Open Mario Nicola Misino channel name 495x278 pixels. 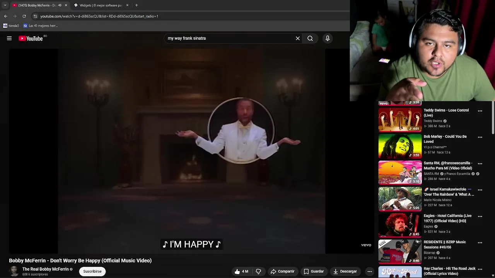[x=437, y=200]
